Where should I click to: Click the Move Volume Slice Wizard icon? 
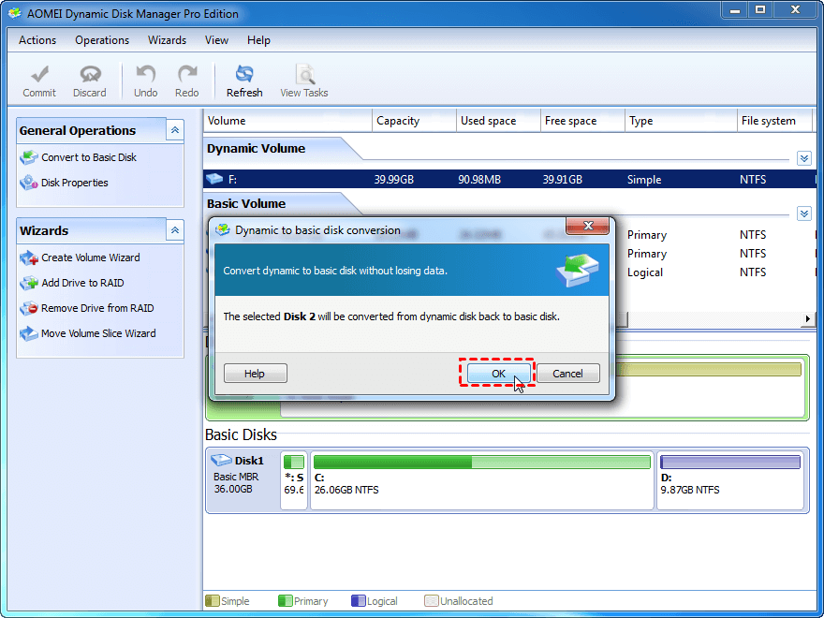[29, 333]
